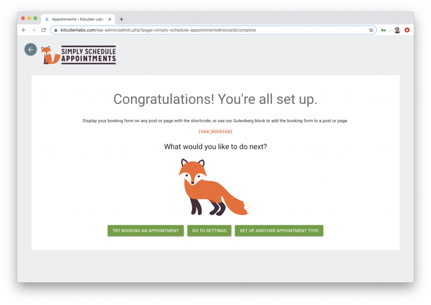Image resolution: width=431 pixels, height=305 pixels.
Task: Go back using the browser back arrow
Action: (x=24, y=30)
